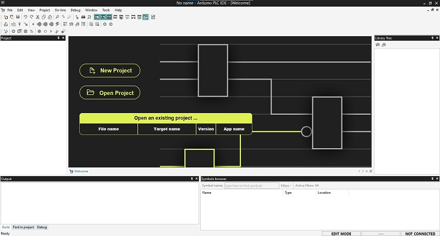Close the Library Tree panel

click(x=437, y=38)
